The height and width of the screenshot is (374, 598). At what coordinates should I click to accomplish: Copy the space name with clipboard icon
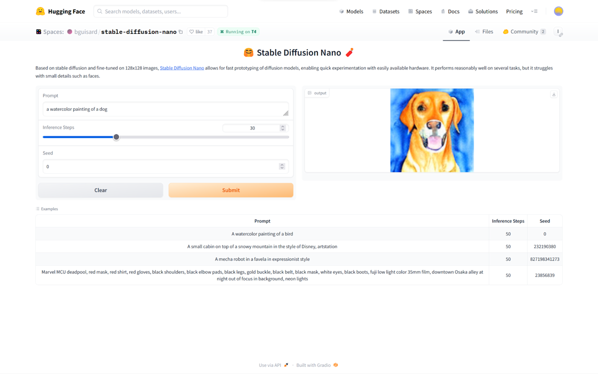click(181, 32)
